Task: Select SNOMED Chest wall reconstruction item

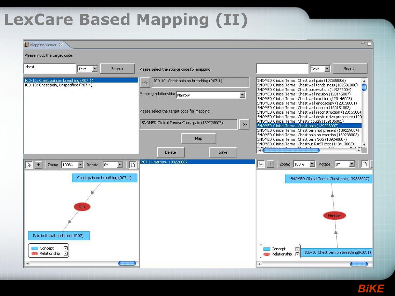Action: 309,112
